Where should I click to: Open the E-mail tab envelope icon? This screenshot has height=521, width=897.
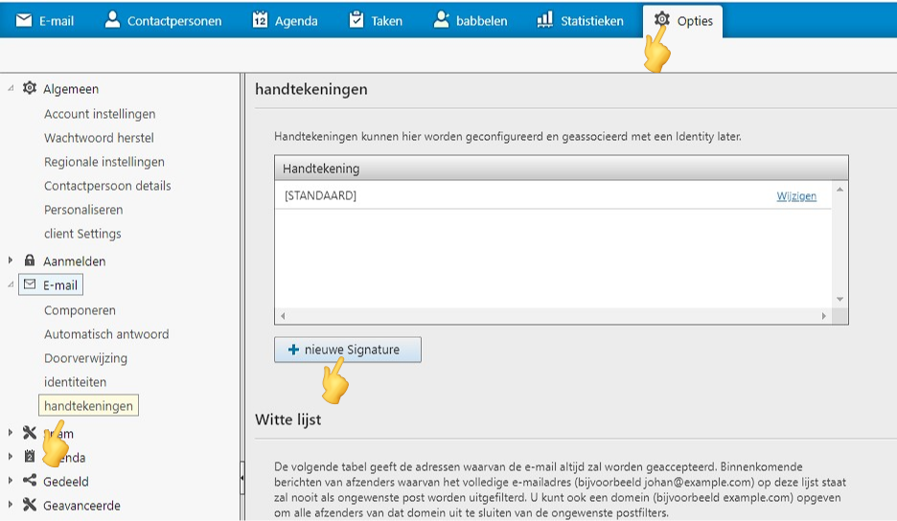24,20
